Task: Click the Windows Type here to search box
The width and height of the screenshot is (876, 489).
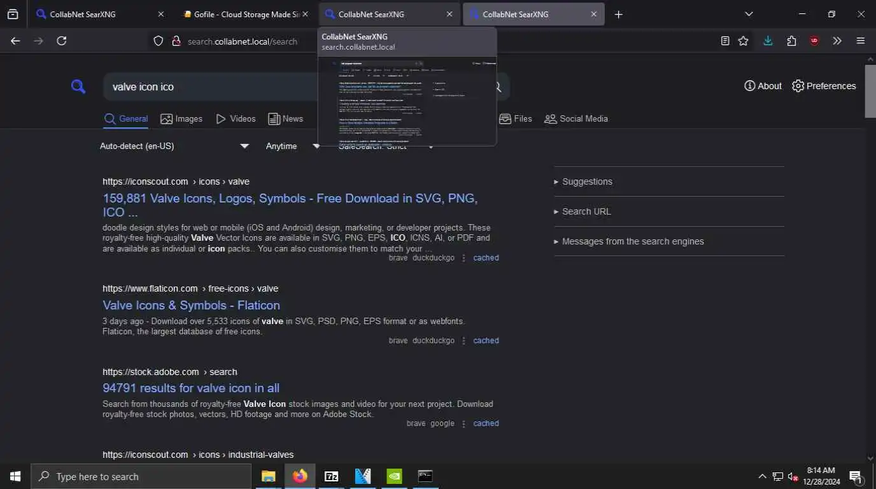Action: pos(141,476)
